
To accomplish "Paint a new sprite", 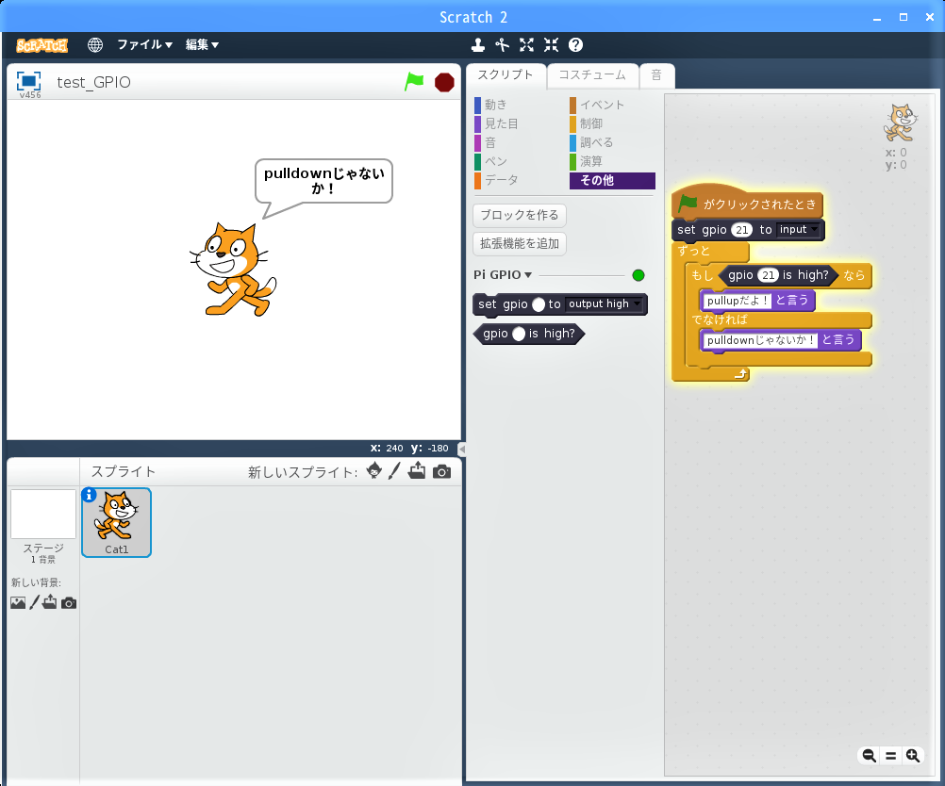I will [x=394, y=471].
